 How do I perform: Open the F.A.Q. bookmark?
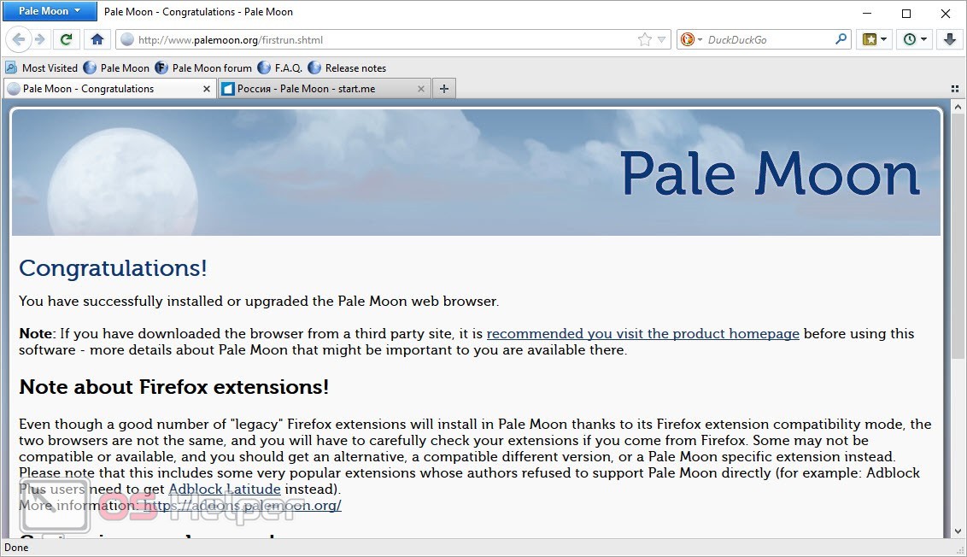click(x=280, y=67)
